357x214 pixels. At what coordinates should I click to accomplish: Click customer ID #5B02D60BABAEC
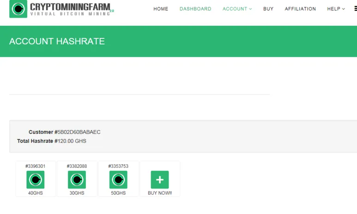pyautogui.click(x=78, y=132)
